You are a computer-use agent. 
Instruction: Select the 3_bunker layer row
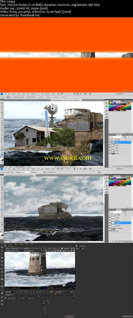pyautogui.click(x=120, y=223)
